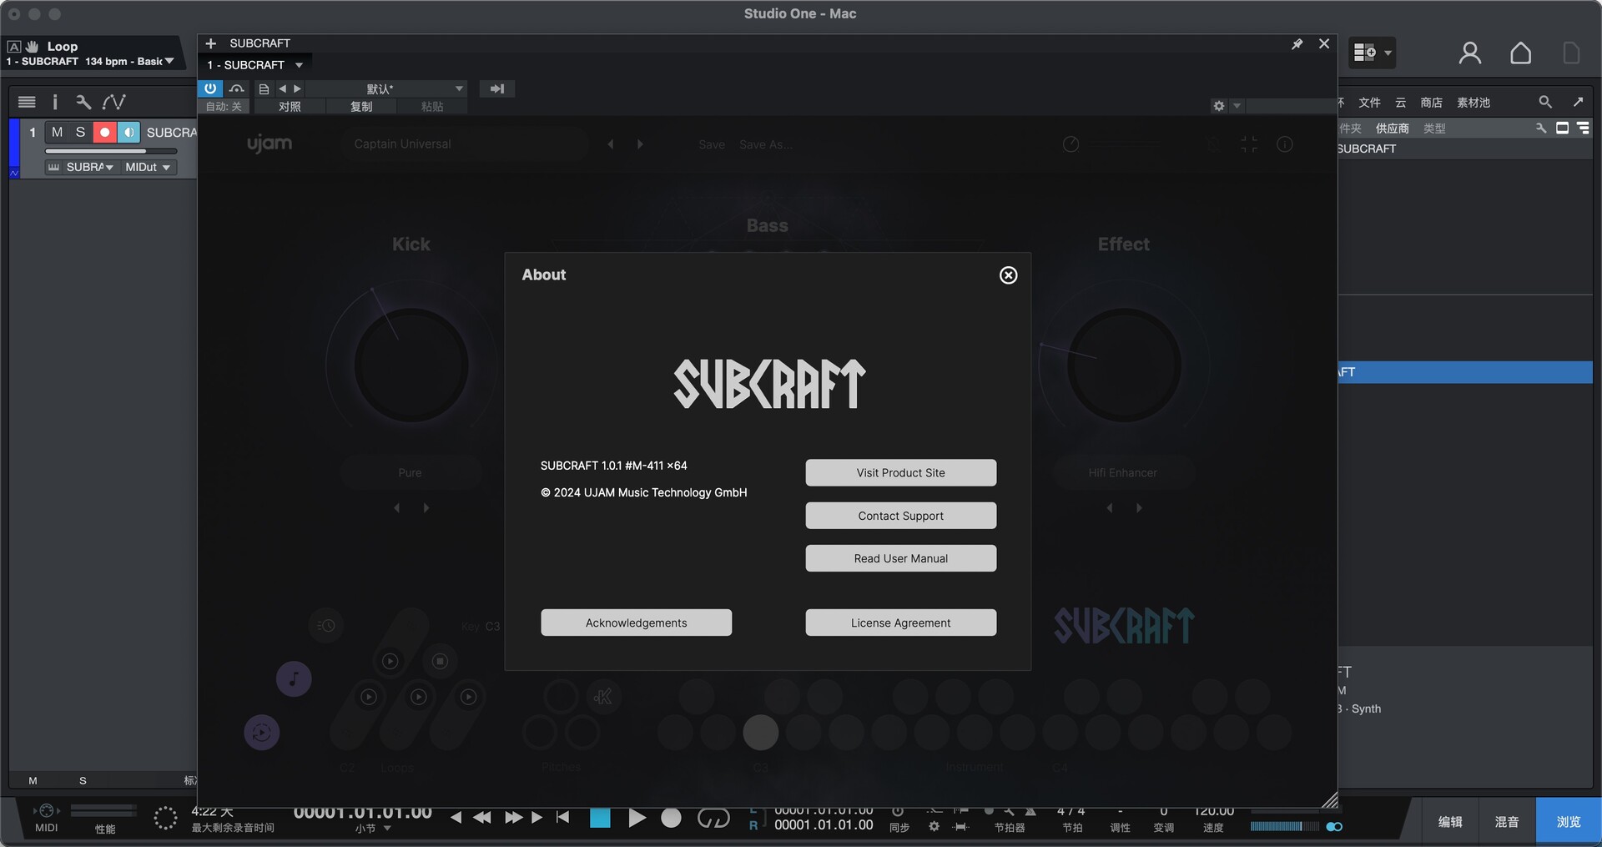Sort browser by 供应商
Viewport: 1602px width, 847px height.
click(x=1392, y=128)
